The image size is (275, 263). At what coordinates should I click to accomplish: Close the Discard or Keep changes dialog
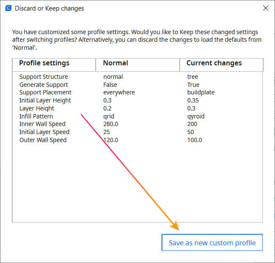[266, 8]
